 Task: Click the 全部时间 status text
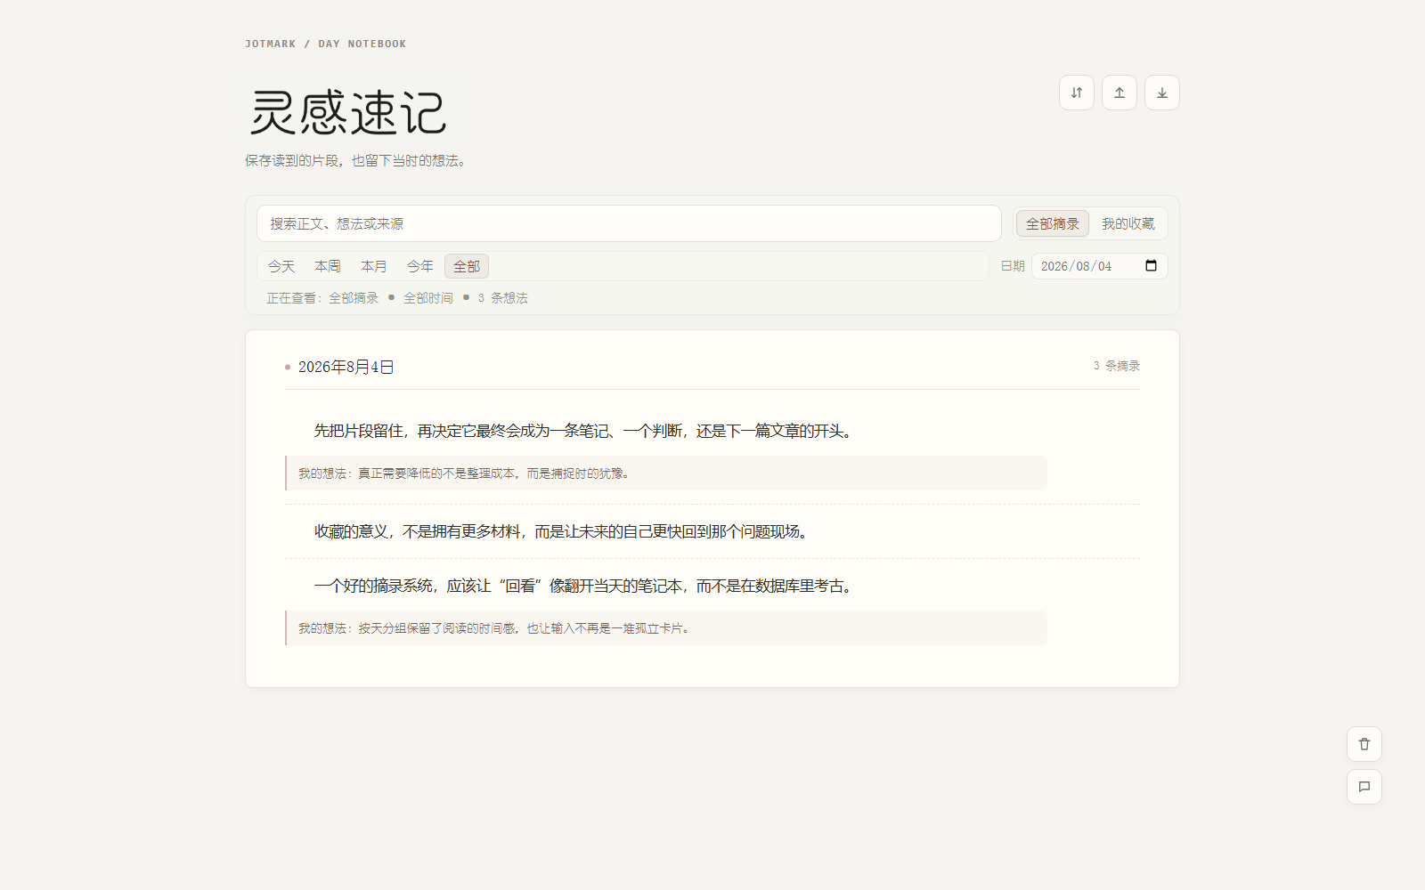coord(428,298)
